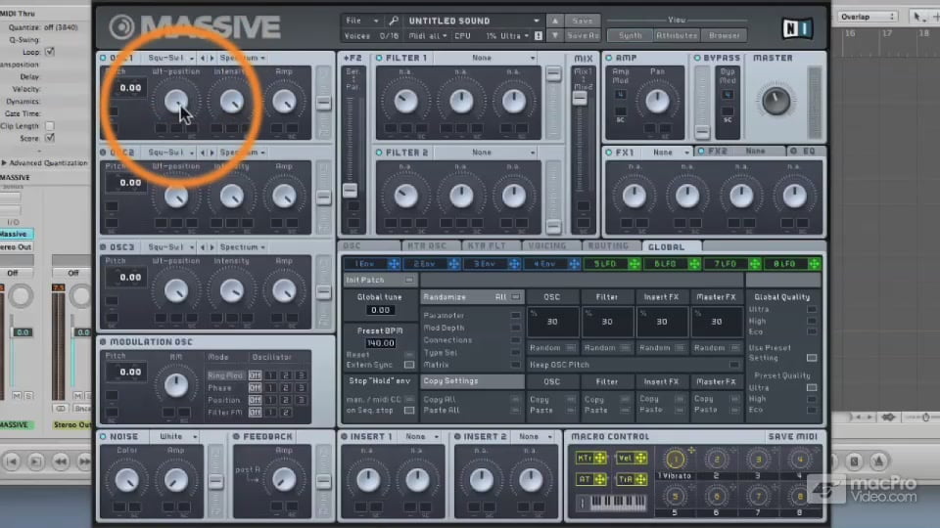Click the 3 Env drag-handle icon
Viewport: 940px width, 528px height.
[x=514, y=264]
